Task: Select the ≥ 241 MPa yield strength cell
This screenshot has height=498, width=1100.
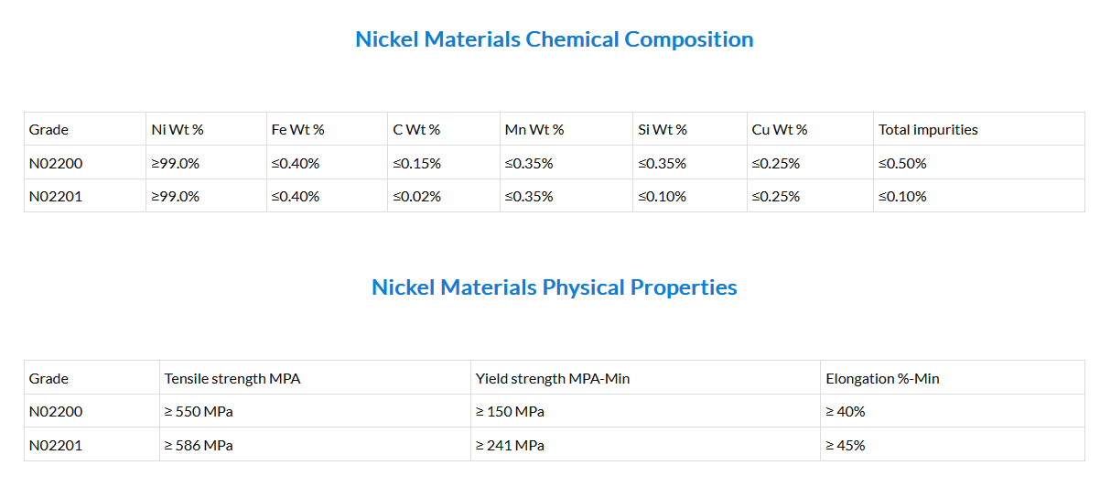Action: point(510,446)
